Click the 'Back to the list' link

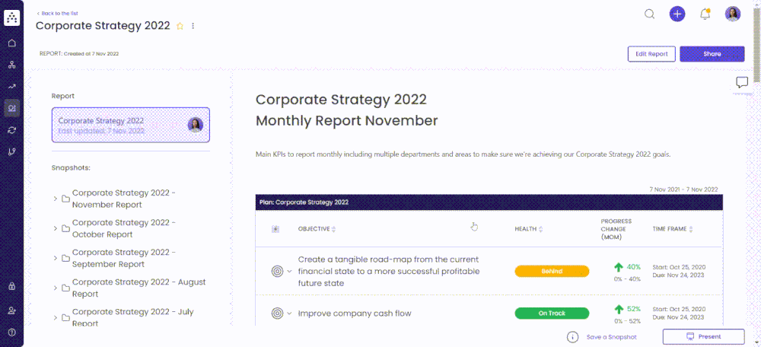(x=57, y=13)
